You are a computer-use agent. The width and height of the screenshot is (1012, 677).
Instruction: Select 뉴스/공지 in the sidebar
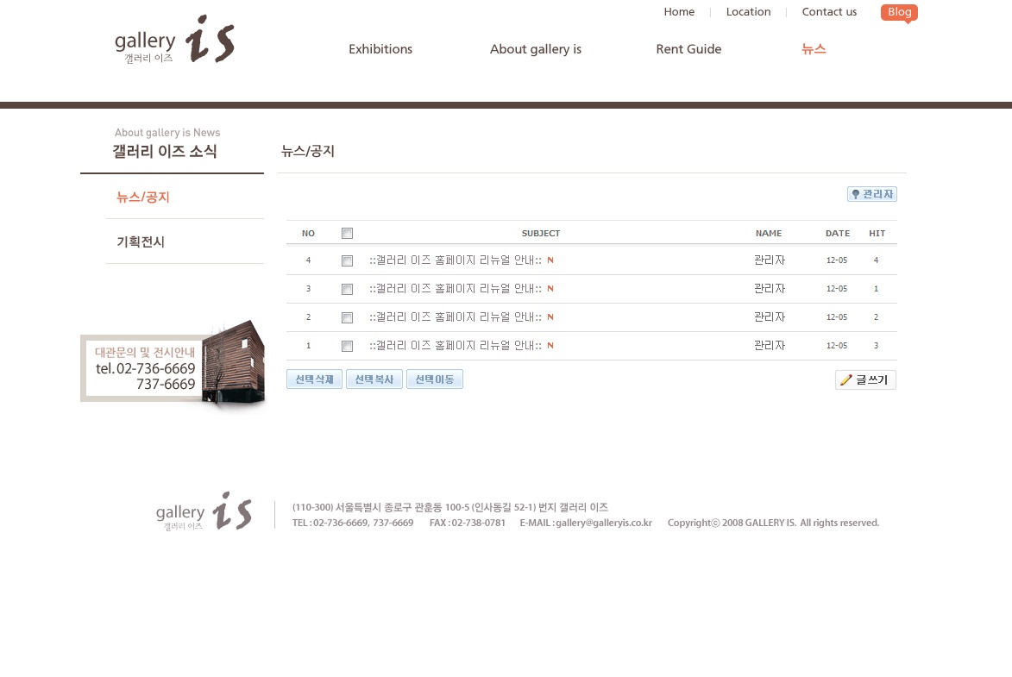pos(142,197)
